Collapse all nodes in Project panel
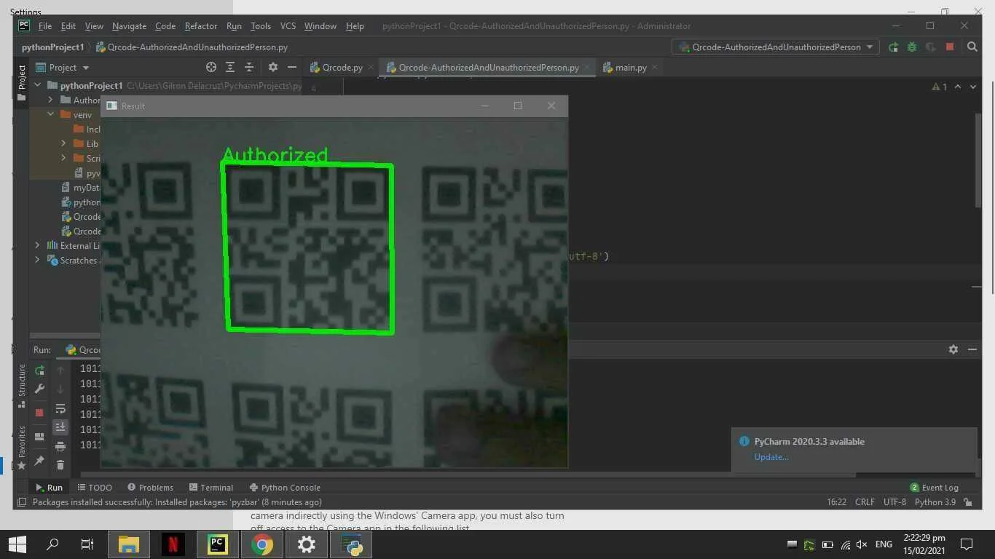This screenshot has height=559, width=995. point(249,67)
